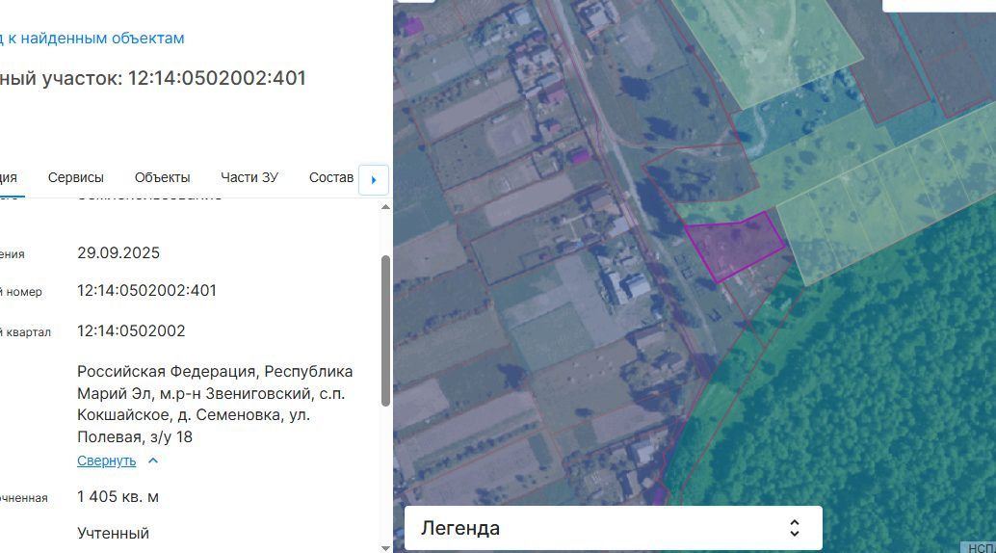Select date value 29.09.2025
Viewport: 996px width, 553px height.
tap(118, 253)
